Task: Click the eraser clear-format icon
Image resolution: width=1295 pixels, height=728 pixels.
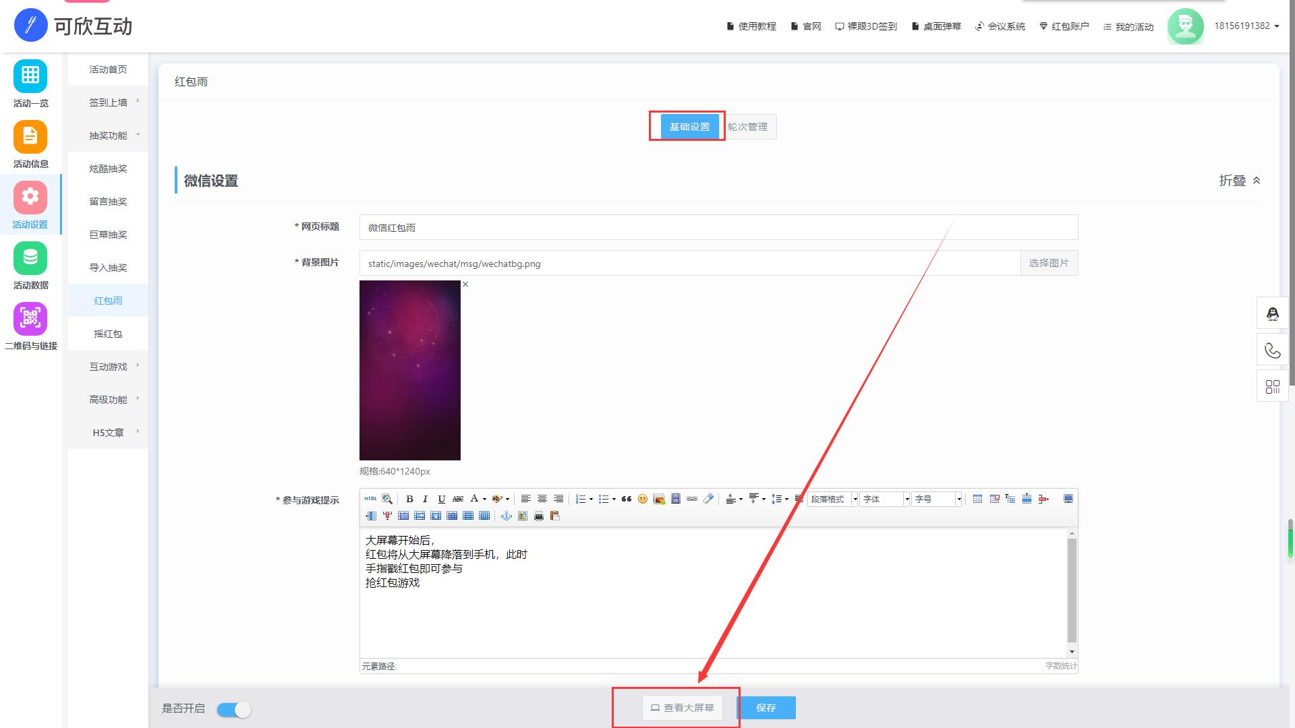Action: [708, 499]
